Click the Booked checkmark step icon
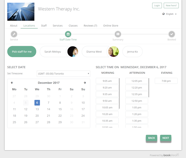This screenshot has width=186, height=158. [x=172, y=34]
